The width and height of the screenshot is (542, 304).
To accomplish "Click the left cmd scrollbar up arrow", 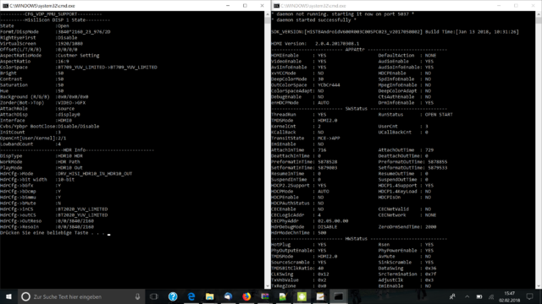I will pos(268,14).
